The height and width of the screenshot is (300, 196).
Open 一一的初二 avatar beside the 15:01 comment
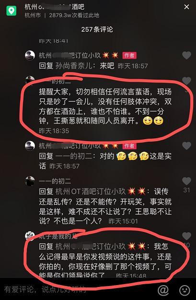tap(30, 181)
